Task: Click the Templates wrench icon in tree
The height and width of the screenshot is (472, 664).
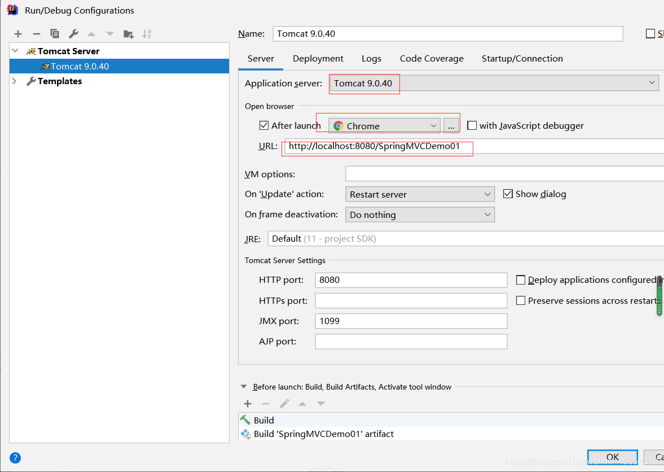Action: pos(31,81)
